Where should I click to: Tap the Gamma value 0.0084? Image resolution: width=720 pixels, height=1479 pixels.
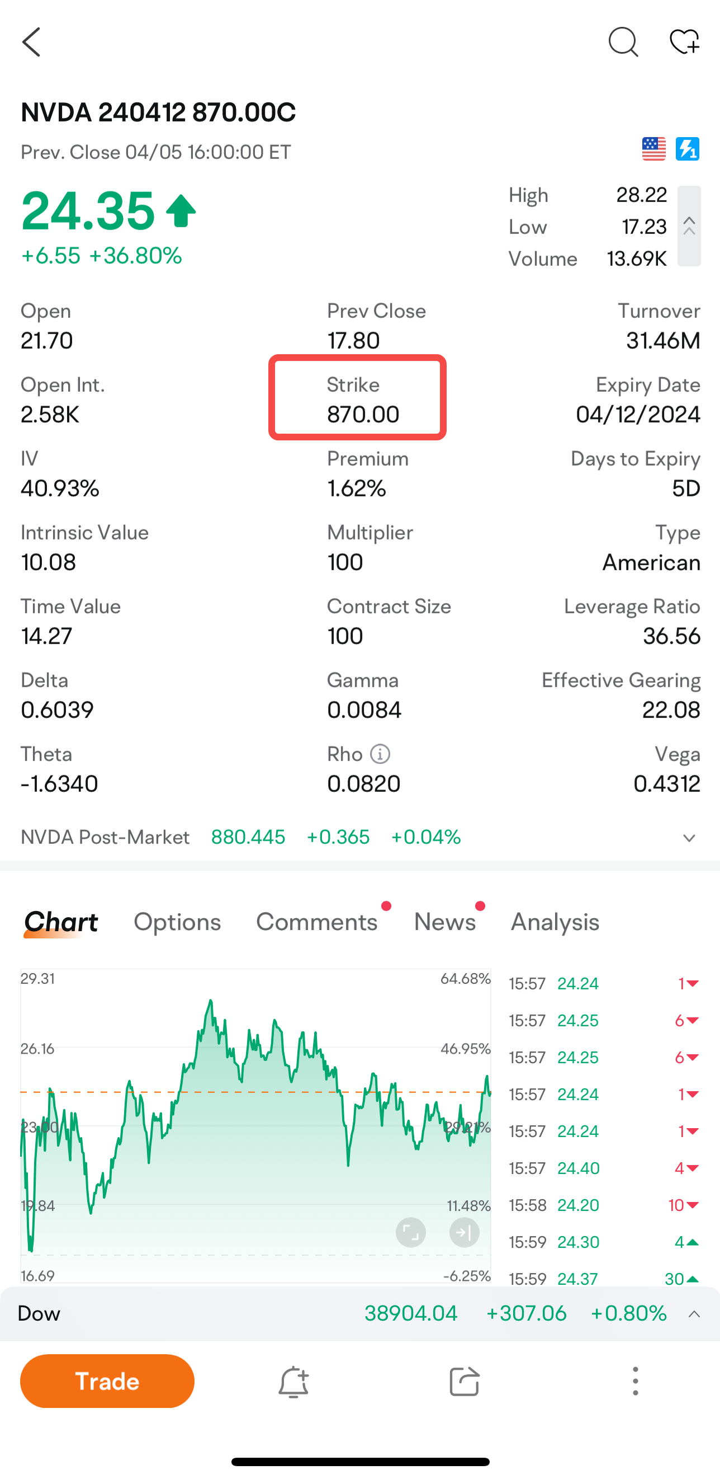pyautogui.click(x=364, y=710)
